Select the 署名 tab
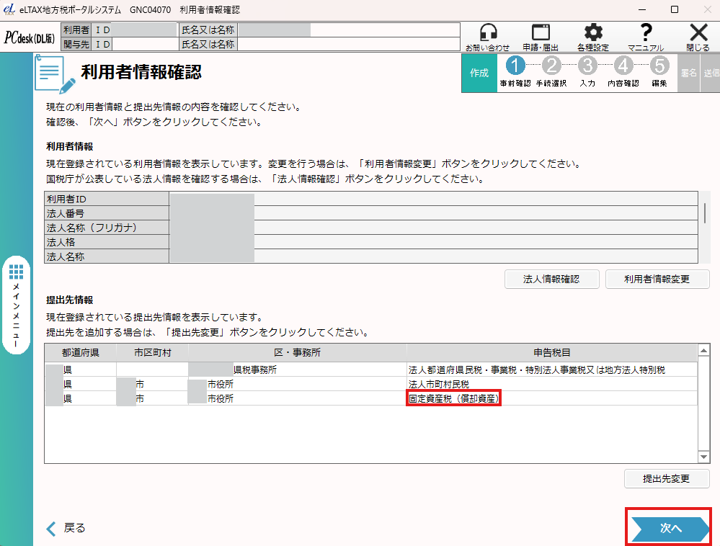Viewport: 720px width, 546px height. click(688, 73)
